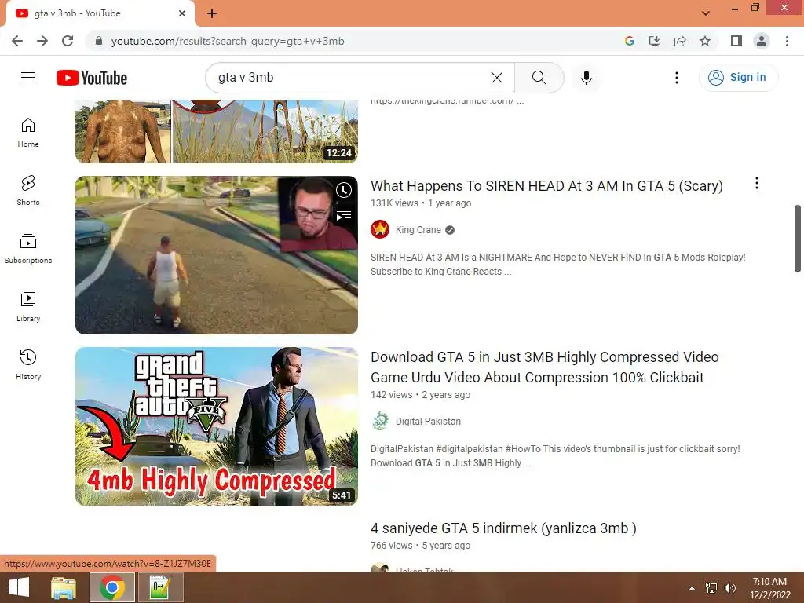Click the browser Back arrow

point(17,41)
